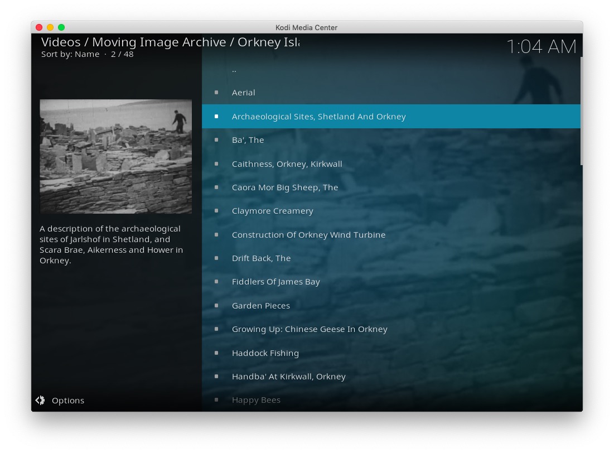Screen dimensions: 614x453
Task: Click the Options gear icon
Action: pos(40,401)
